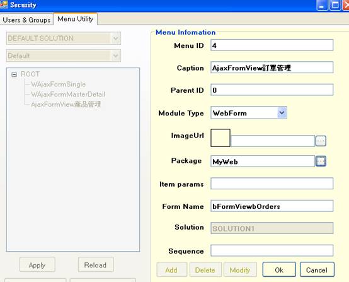Select the WAjaxFormMasterDetail tree item
The image size is (349, 282).
pos(68,94)
